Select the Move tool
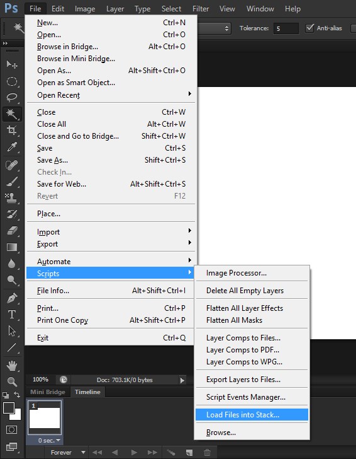 pos(12,64)
